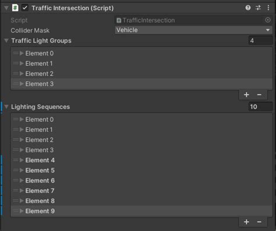Open the Collider Mask Vehicle dropdown
This screenshot has width=276, height=231.
point(193,30)
